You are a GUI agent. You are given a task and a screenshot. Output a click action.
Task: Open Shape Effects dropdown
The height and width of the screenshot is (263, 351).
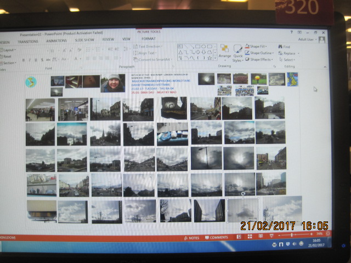point(259,60)
